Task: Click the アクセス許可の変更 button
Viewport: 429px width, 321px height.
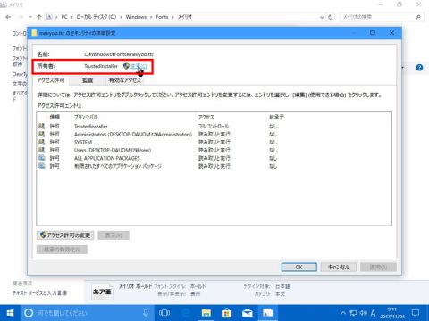Action: [x=65, y=235]
